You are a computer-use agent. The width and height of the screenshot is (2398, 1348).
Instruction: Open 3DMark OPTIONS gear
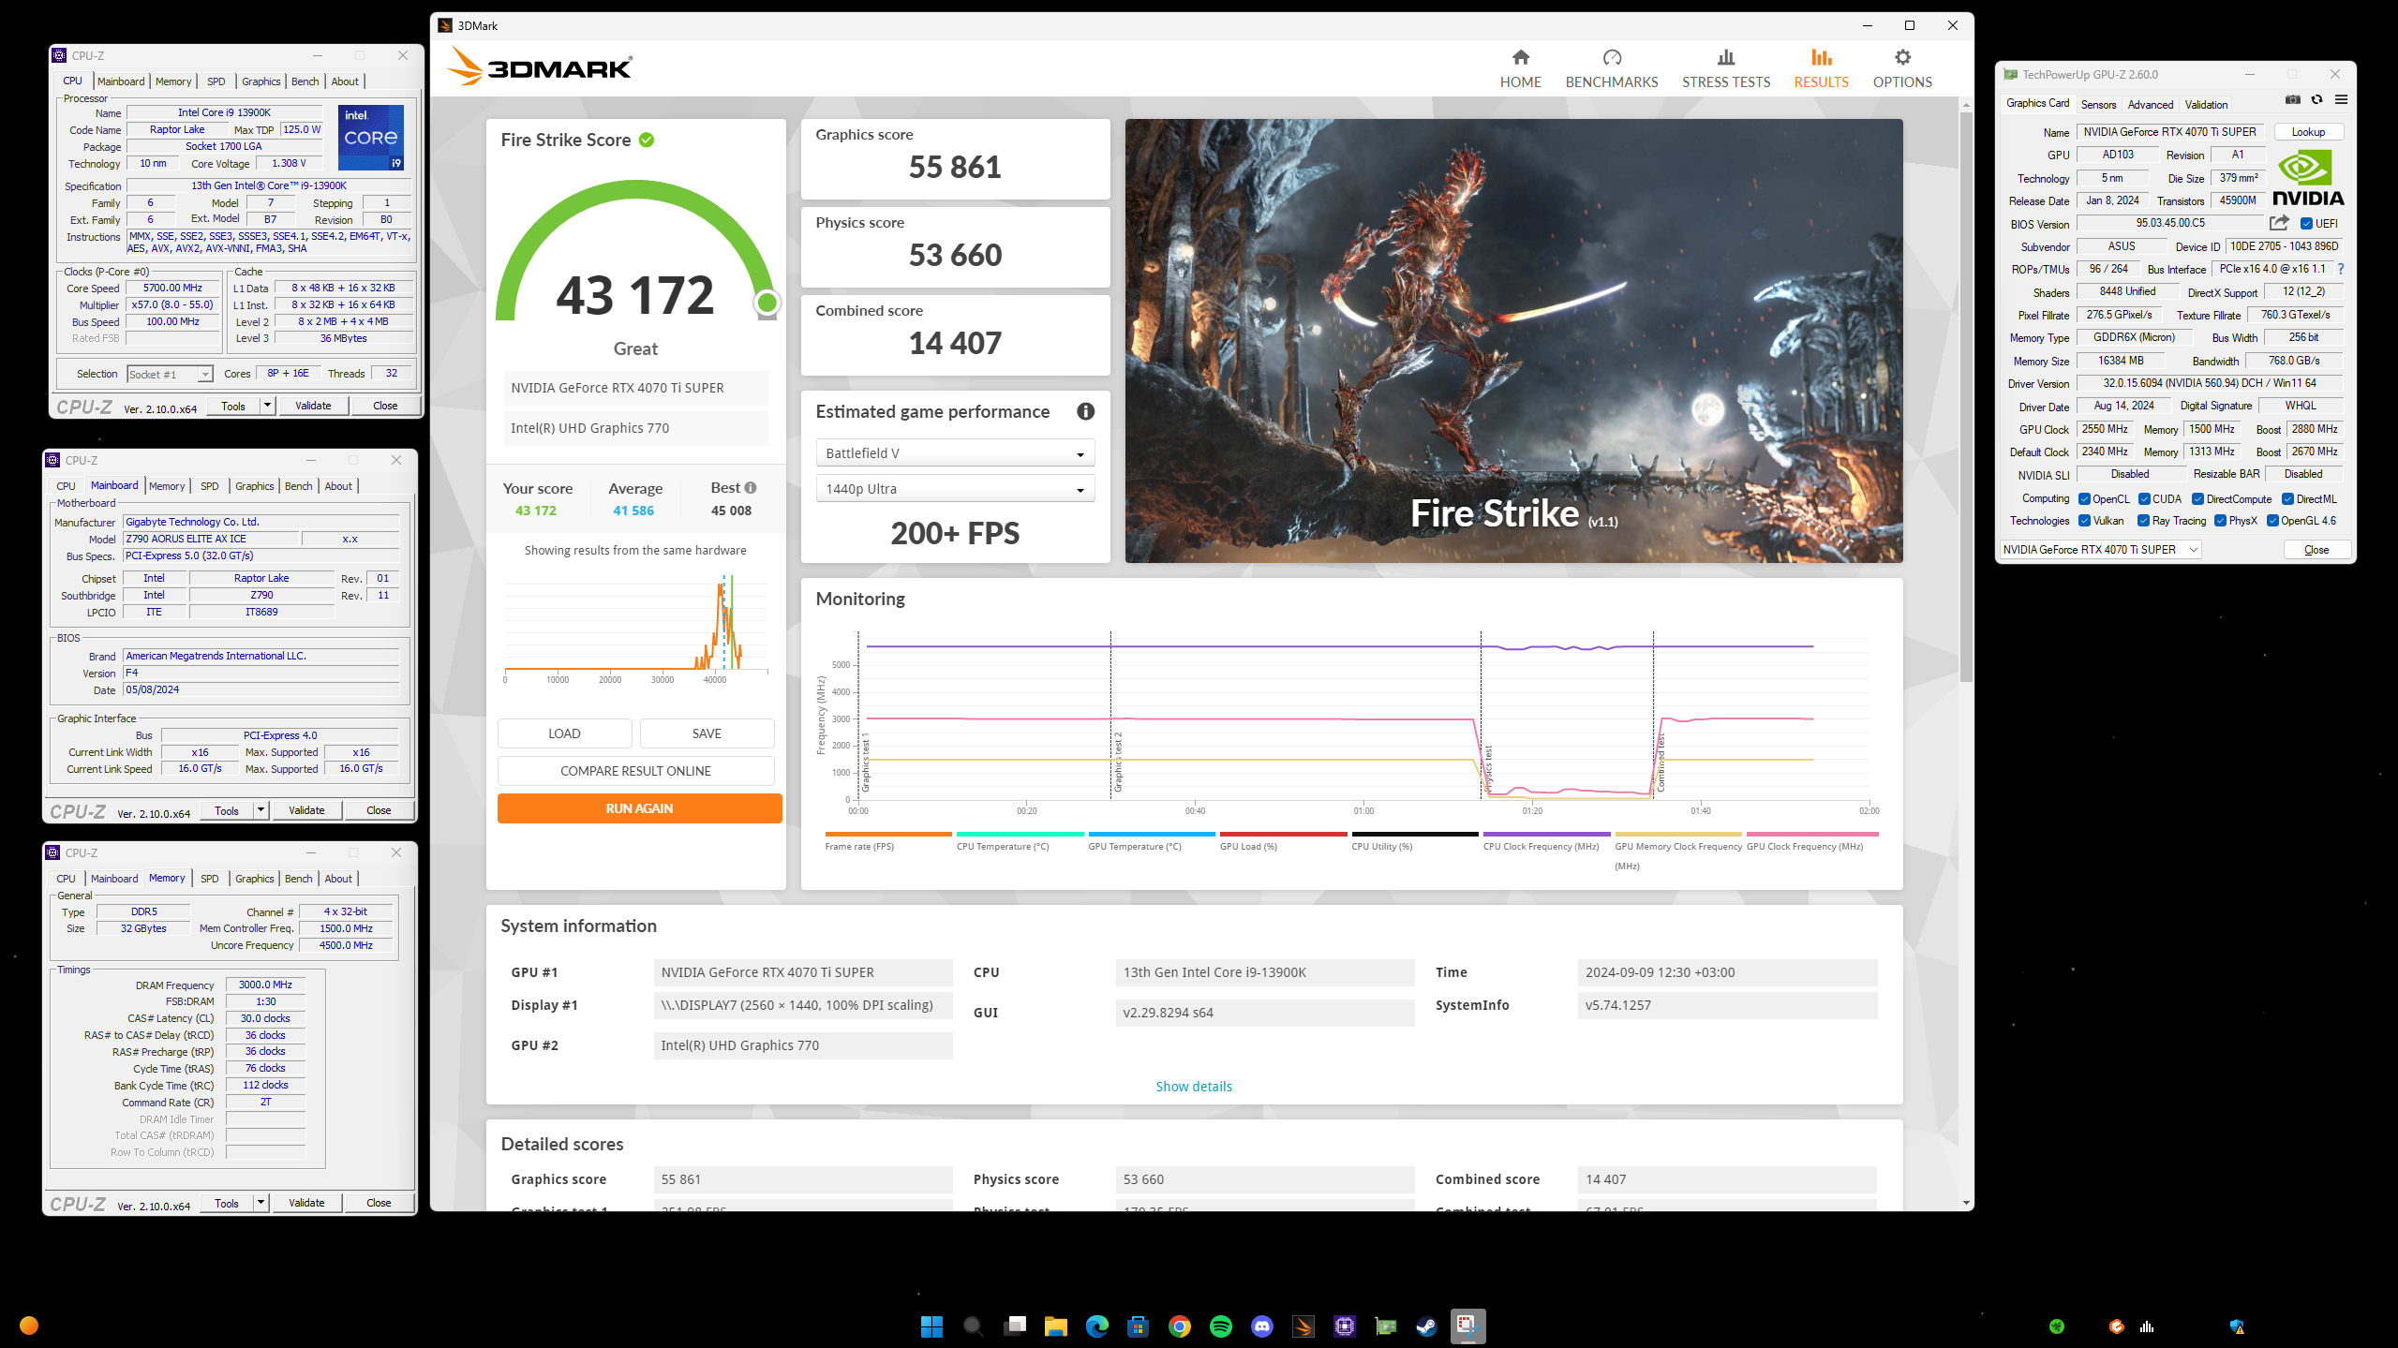pos(1901,68)
